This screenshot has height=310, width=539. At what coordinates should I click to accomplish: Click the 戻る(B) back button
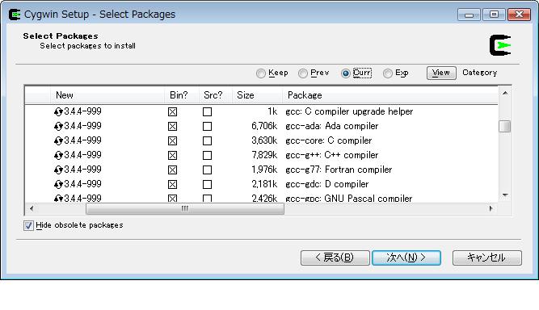pyautogui.click(x=335, y=258)
